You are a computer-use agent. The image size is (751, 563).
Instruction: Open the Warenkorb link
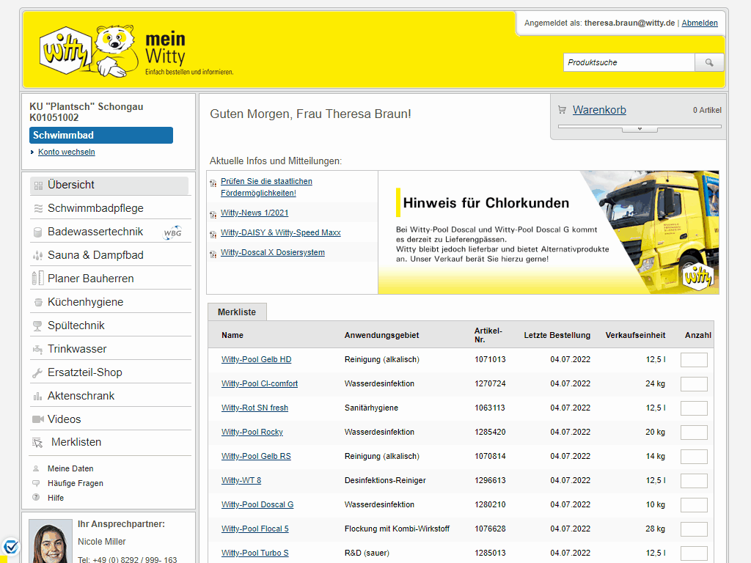pyautogui.click(x=599, y=110)
